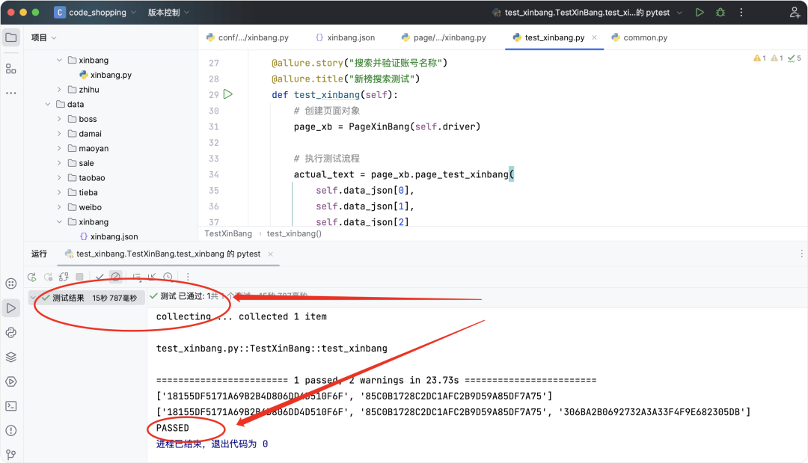Click the sort tests icon
Image resolution: width=808 pixels, height=463 pixels.
click(x=137, y=277)
